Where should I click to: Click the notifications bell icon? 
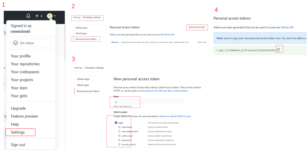(x=28, y=16)
